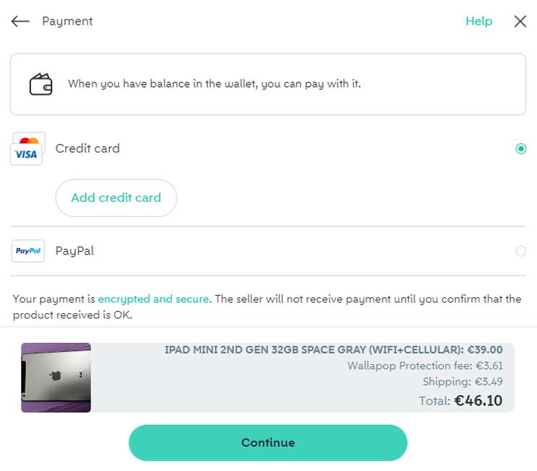Close the payment dialog with X icon
Image resolution: width=537 pixels, height=471 pixels.
[x=520, y=21]
